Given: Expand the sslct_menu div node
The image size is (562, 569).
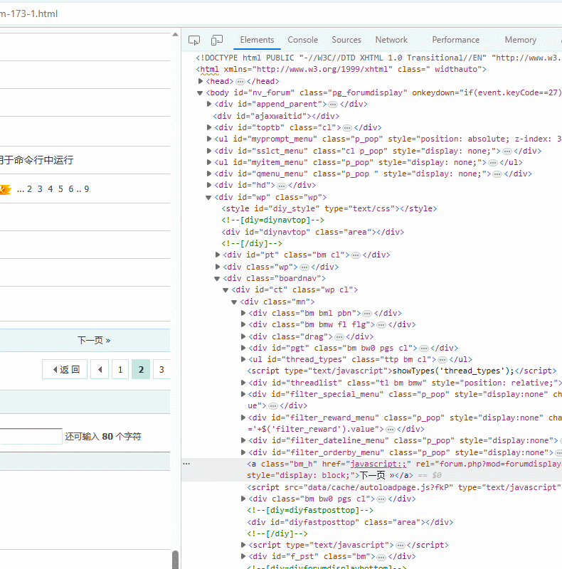Looking at the screenshot, I should (208, 151).
